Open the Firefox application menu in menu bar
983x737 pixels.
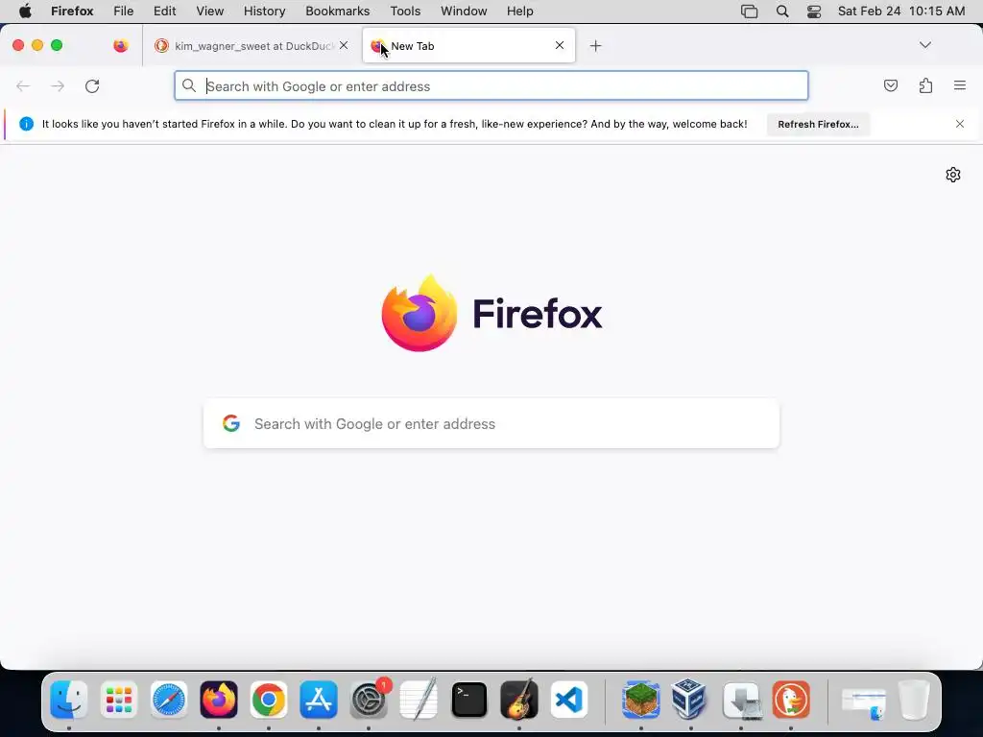pos(72,12)
